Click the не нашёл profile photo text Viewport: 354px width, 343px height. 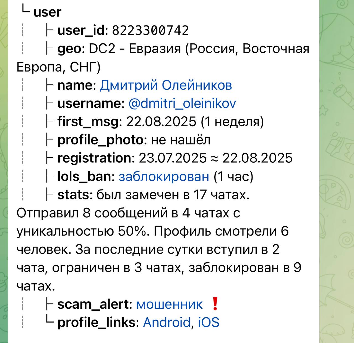pyautogui.click(x=181, y=140)
